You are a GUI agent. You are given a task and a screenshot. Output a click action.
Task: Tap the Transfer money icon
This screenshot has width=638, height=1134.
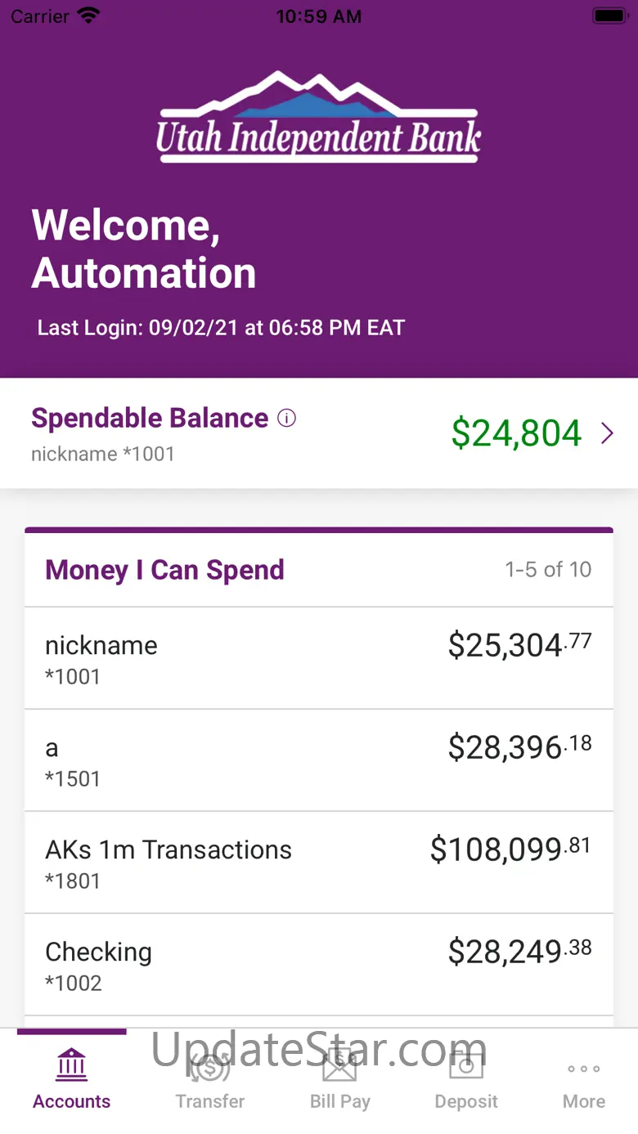[x=210, y=1065]
